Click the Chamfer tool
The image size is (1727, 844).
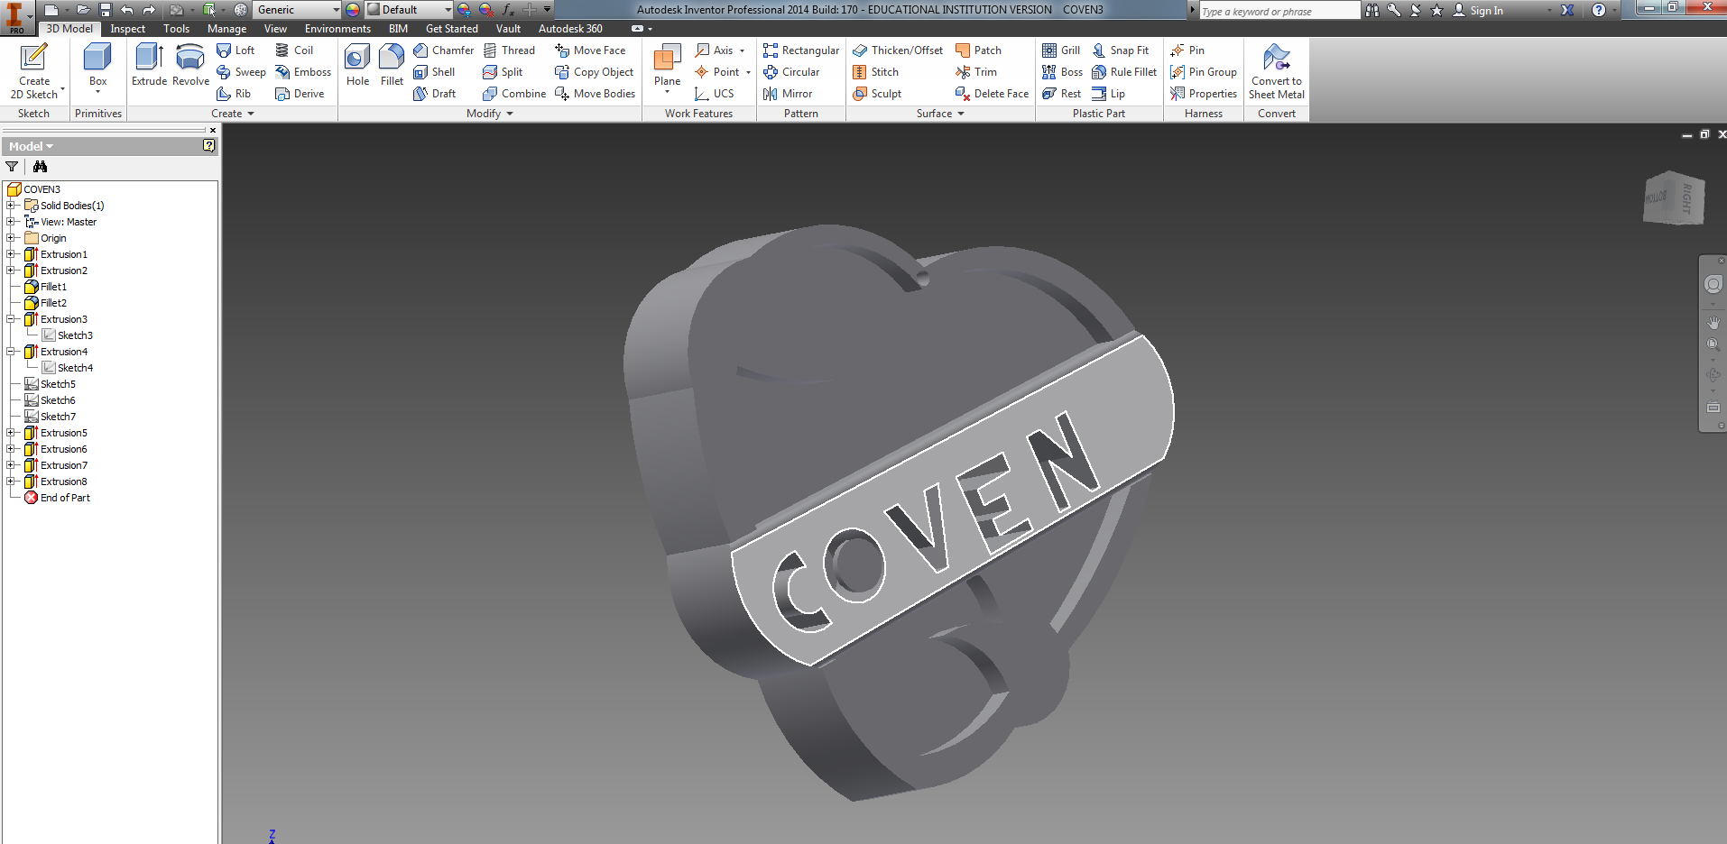pyautogui.click(x=443, y=50)
